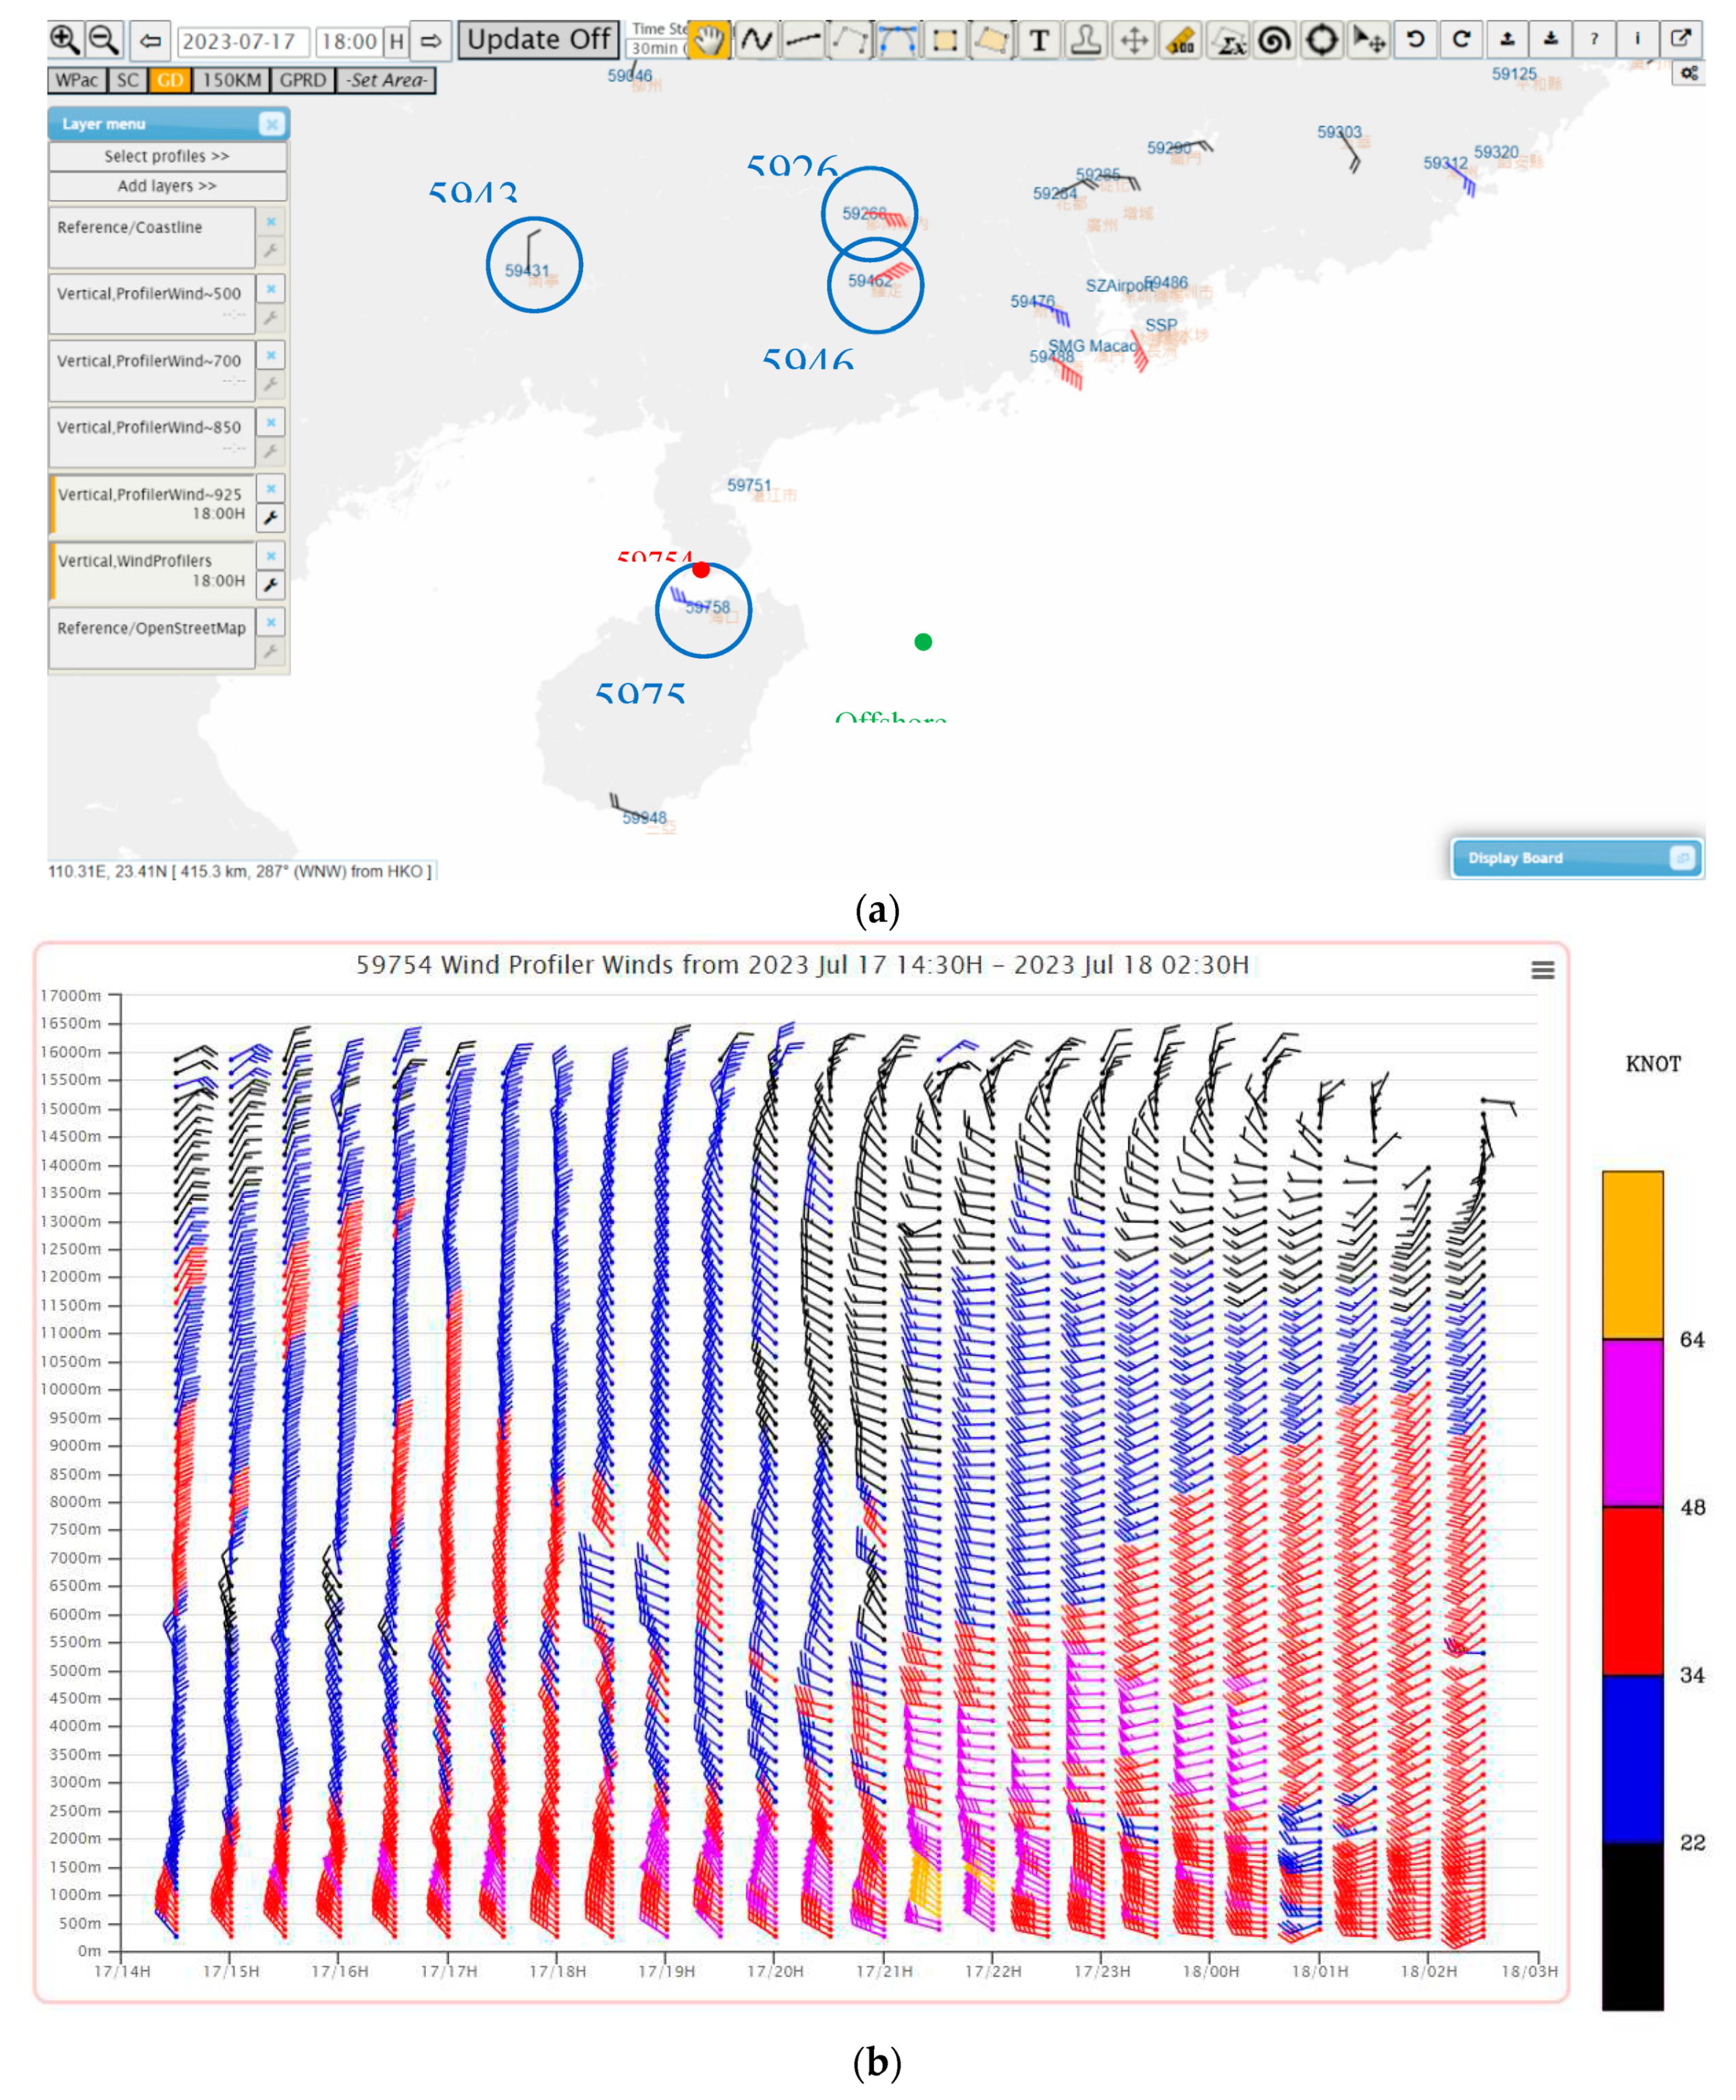Open the chart hamburger menu
1736x2100 pixels.
click(x=1542, y=970)
